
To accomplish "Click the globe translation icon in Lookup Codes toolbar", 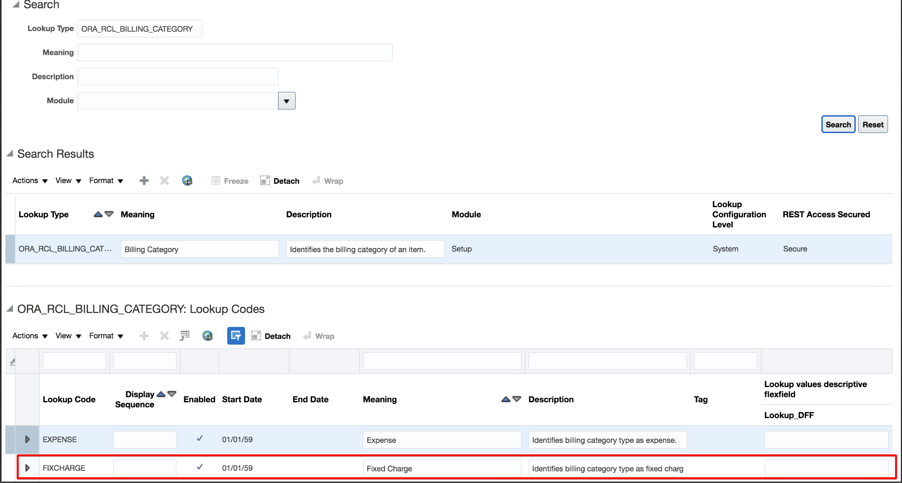I will pyautogui.click(x=207, y=336).
